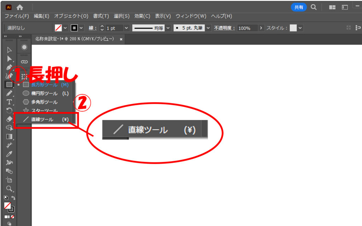
Task: Expand the スタイル graphic style dropdown
Action: 300,28
